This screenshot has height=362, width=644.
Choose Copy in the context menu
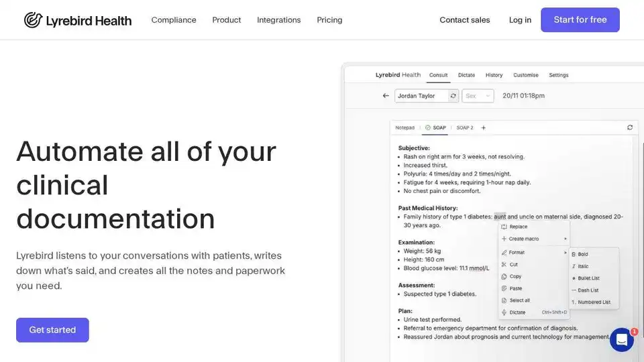[x=533, y=276]
